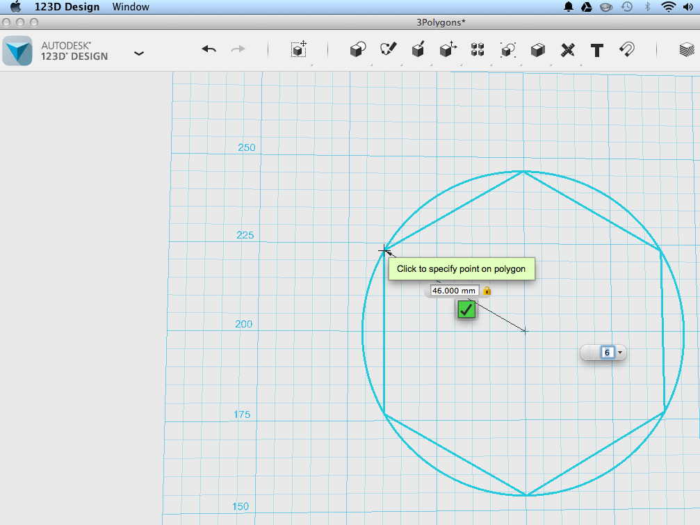This screenshot has height=525, width=700.
Task: Open the Combine tool menu
Action: [537, 49]
